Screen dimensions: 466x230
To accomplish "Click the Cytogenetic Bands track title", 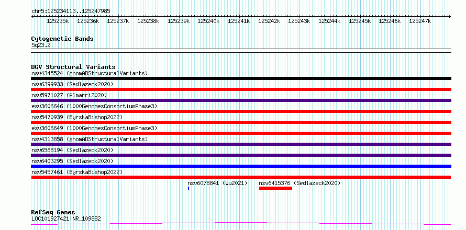I will pyautogui.click(x=62, y=39).
